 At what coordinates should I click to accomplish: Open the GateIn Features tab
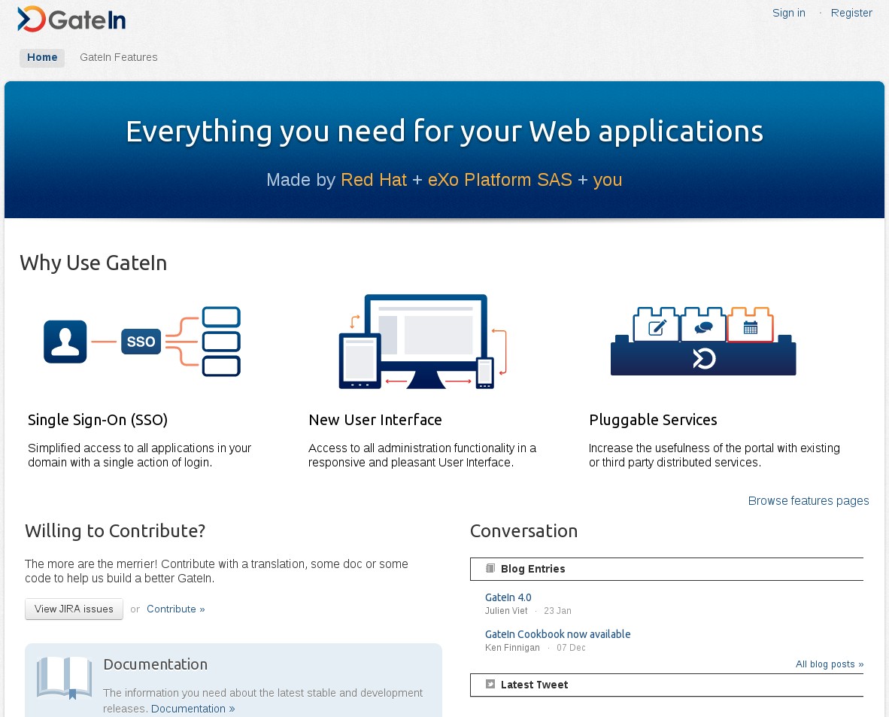pyautogui.click(x=119, y=57)
